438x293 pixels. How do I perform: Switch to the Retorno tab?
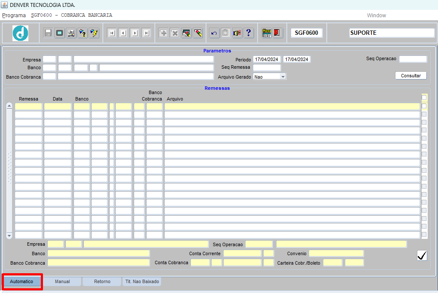[x=102, y=281]
